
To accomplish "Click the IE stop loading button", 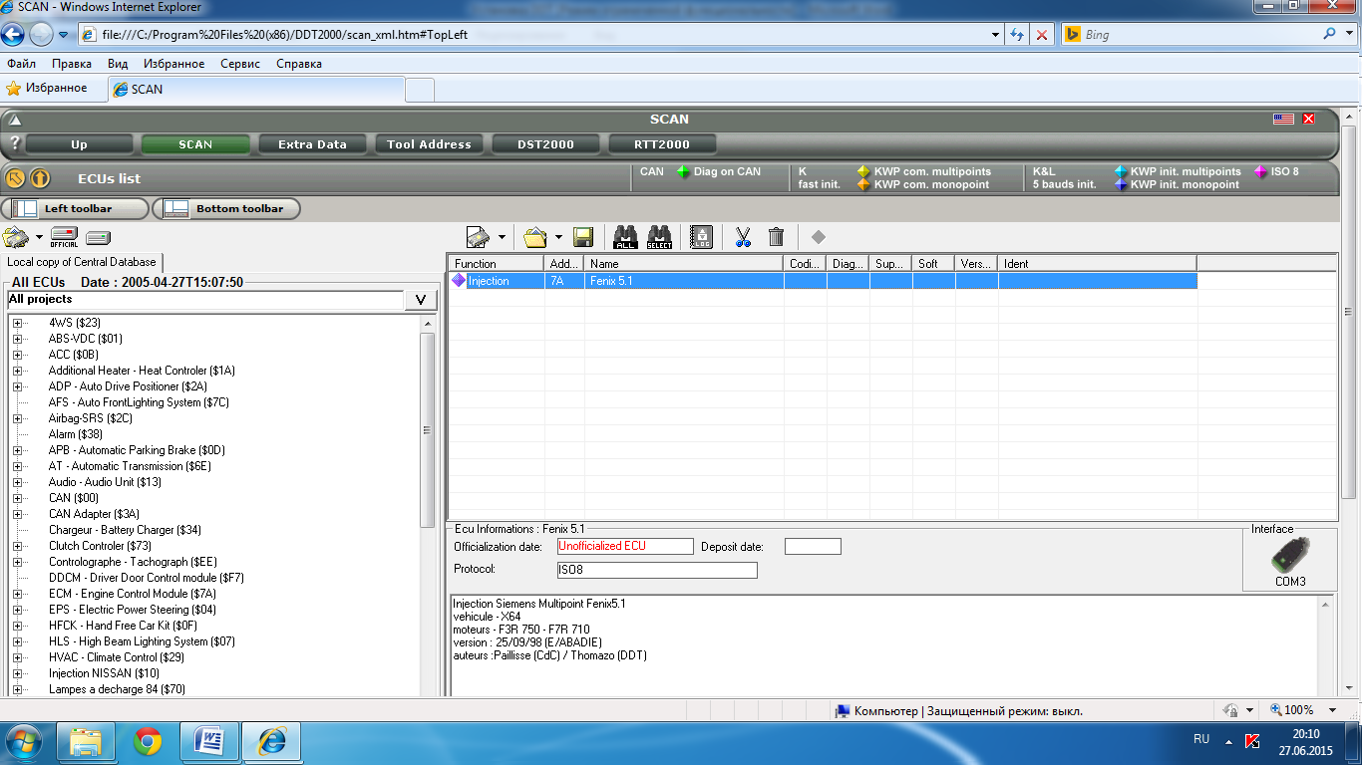I will 1042,34.
